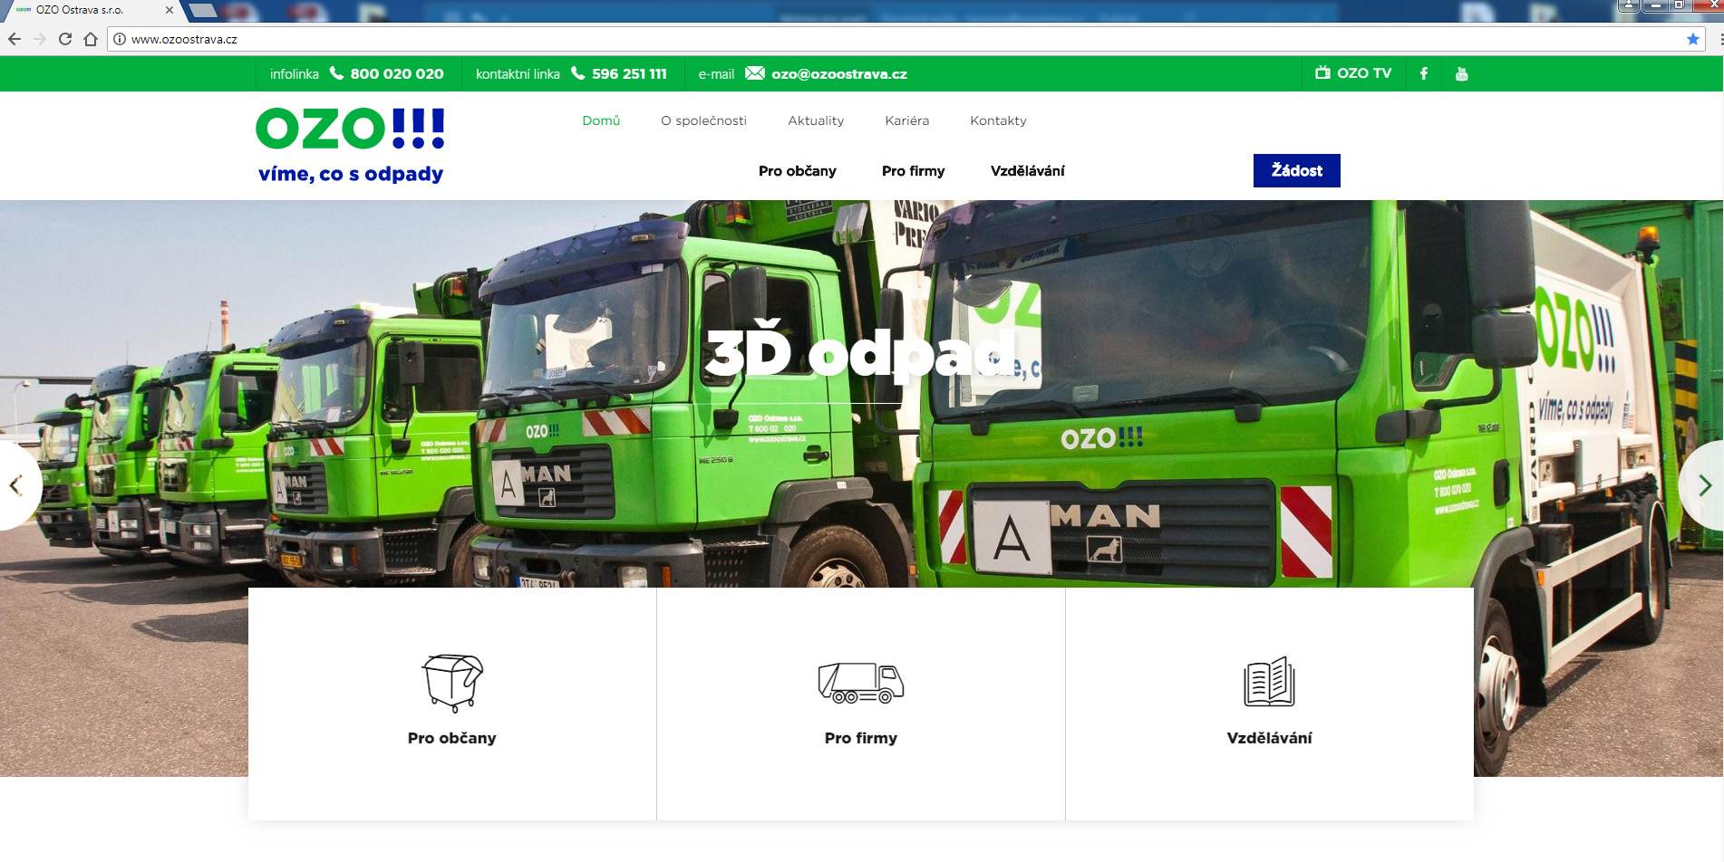Click the infolinka phone icon
Viewport: 1724px width, 862px height.
click(336, 73)
